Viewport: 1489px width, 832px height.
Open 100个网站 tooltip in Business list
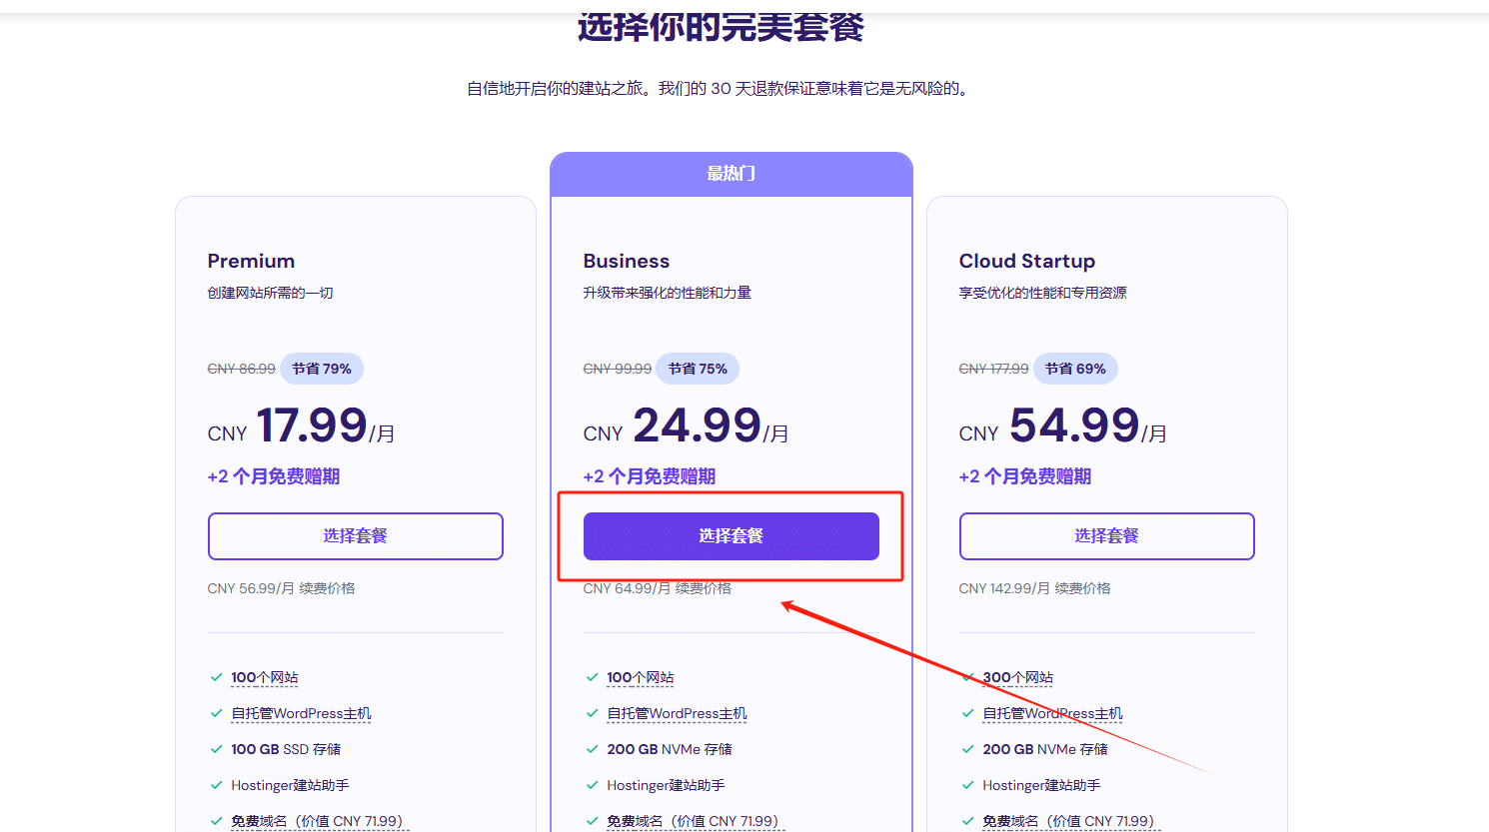tap(641, 677)
